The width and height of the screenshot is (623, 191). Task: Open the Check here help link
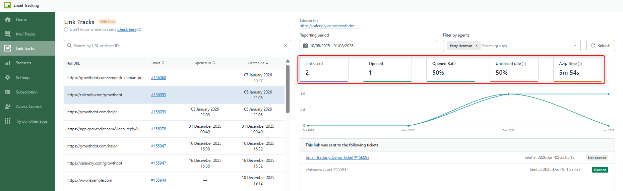point(127,29)
